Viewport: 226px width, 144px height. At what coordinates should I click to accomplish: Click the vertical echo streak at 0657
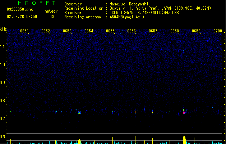153,112
